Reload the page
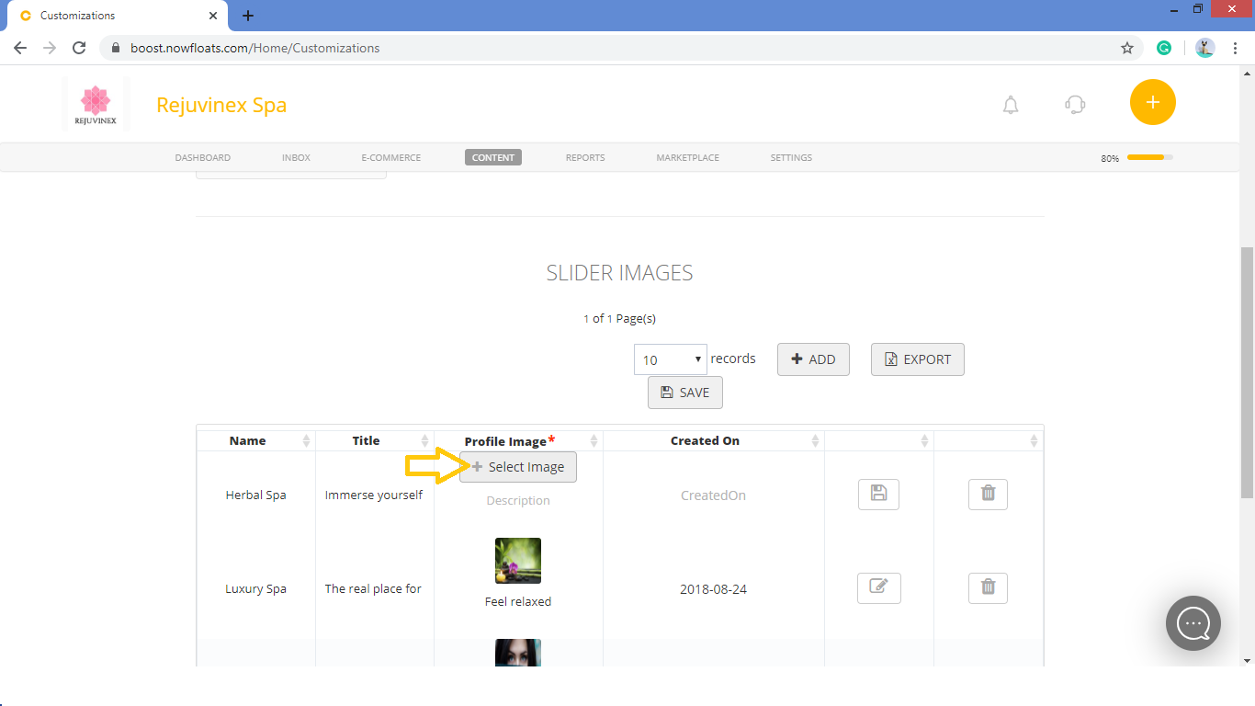 pyautogui.click(x=79, y=48)
